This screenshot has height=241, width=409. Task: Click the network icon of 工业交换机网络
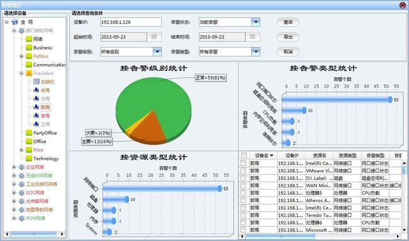click(x=21, y=184)
